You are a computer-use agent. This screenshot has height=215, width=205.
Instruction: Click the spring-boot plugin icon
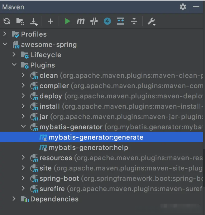click(x=34, y=179)
